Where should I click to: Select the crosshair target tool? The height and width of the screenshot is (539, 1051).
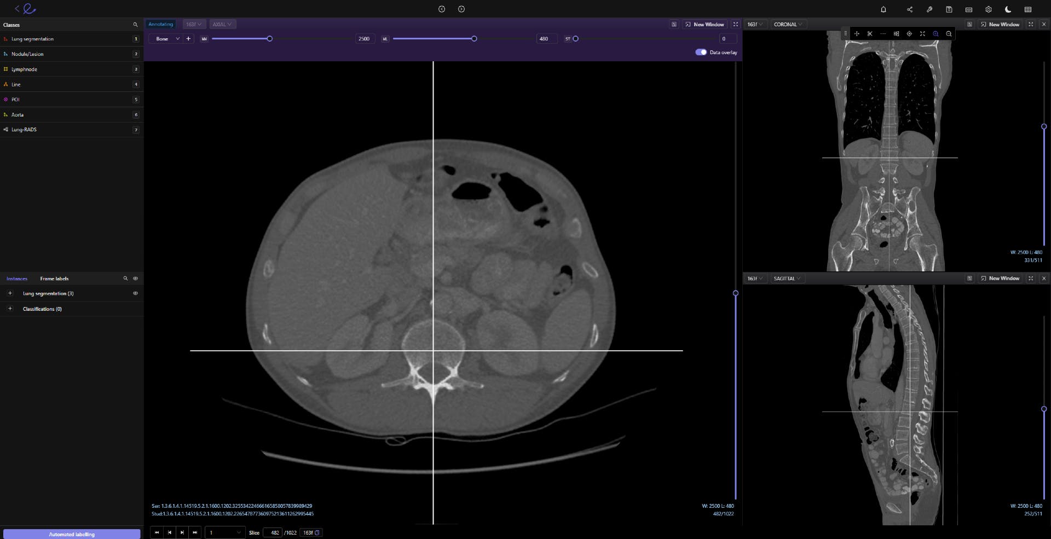[x=909, y=34]
